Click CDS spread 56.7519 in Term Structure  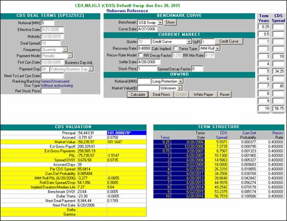[x=216, y=196]
